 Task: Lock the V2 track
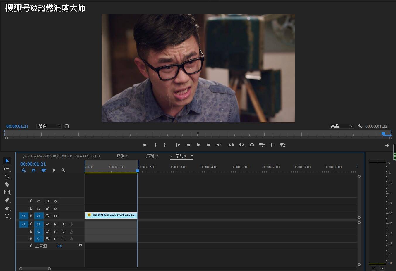[x=31, y=208]
